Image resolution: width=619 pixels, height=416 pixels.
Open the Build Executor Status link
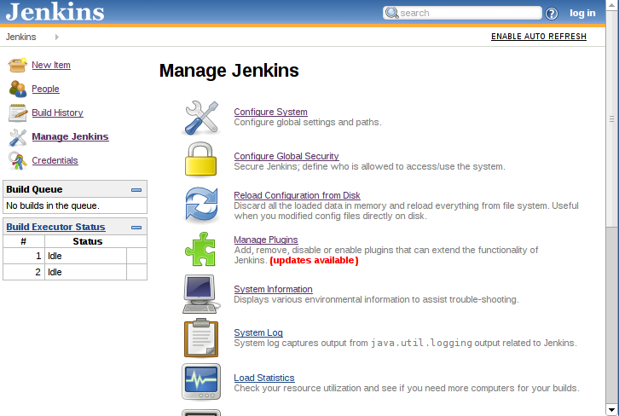[x=55, y=227]
